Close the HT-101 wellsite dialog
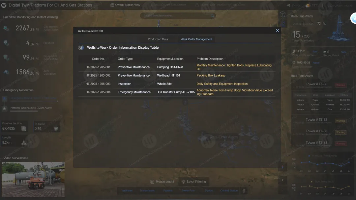Viewport: 356px width, 200px height. point(277,30)
